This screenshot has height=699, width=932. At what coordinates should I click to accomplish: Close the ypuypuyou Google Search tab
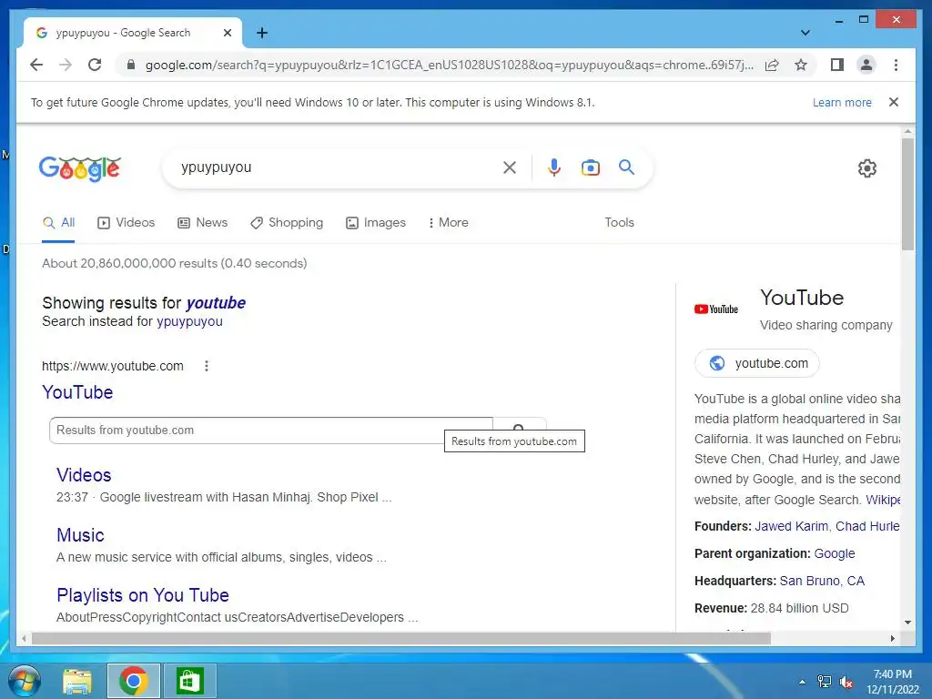click(227, 33)
